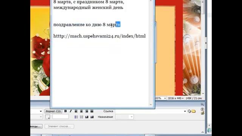Center-align text in Properties panel
The height and width of the screenshot is (136, 242).
81,111
